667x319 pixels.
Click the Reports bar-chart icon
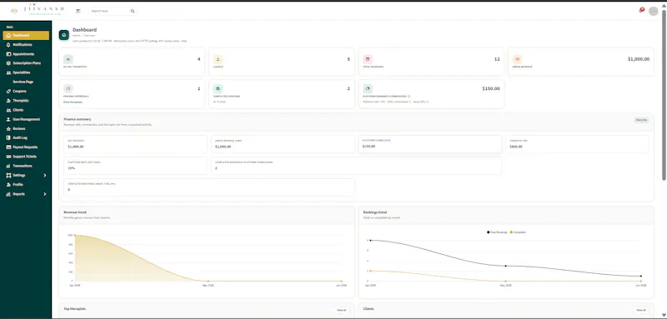pyautogui.click(x=8, y=194)
